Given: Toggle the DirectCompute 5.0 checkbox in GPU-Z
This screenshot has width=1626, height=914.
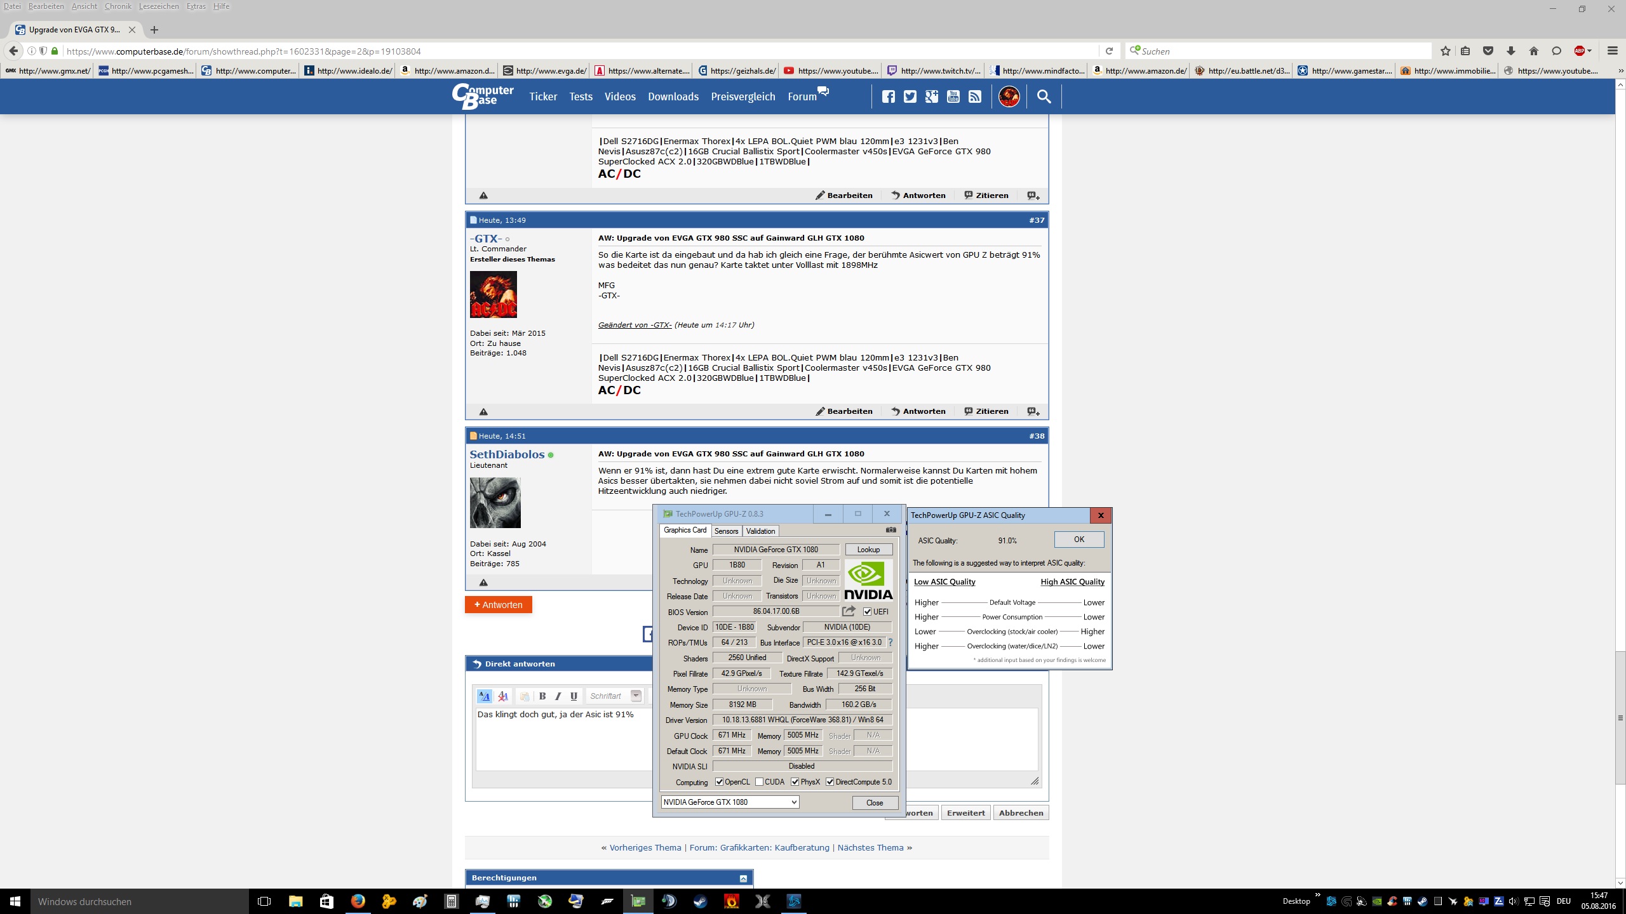Looking at the screenshot, I should tap(830, 782).
